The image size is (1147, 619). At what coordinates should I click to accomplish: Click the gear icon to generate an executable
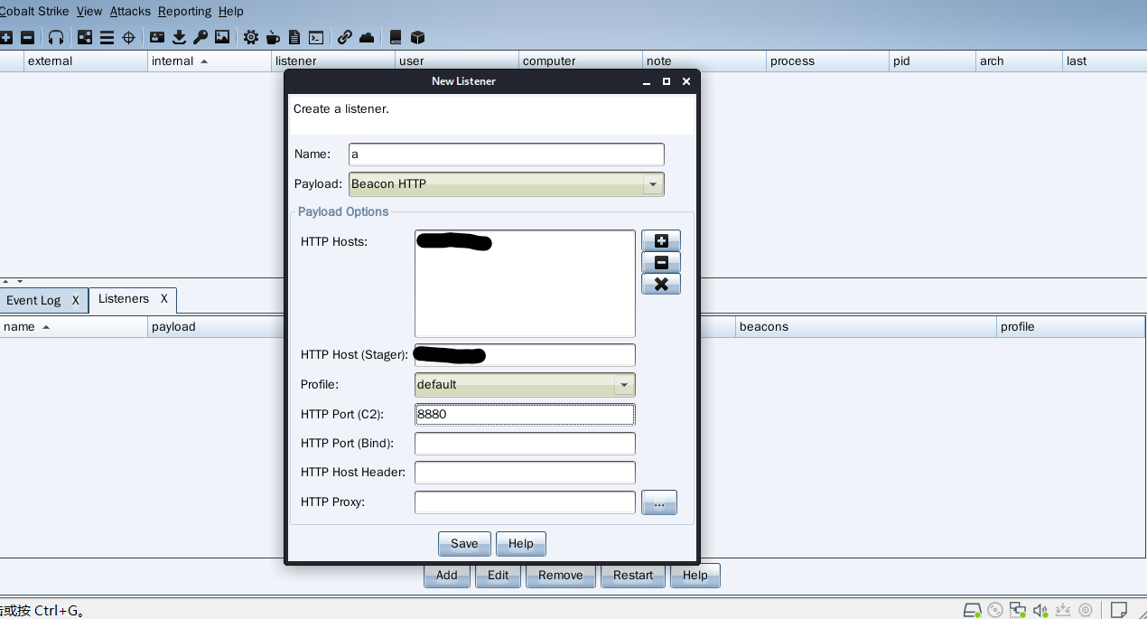[251, 38]
